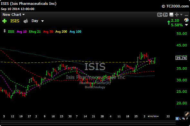The height and width of the screenshot is (126, 190).
Task: Expand the gray arrow next to the move icon
Action: point(181,15)
